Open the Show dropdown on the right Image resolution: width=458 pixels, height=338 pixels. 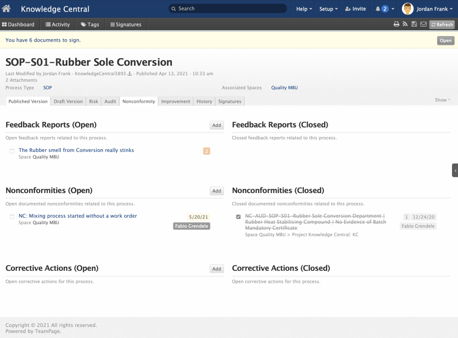coord(442,100)
